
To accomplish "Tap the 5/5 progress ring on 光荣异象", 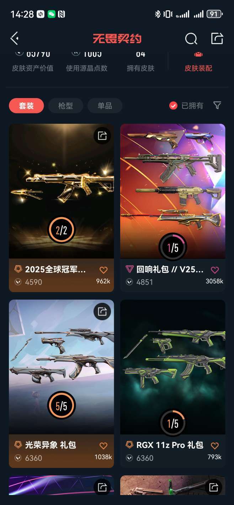I will (61, 405).
